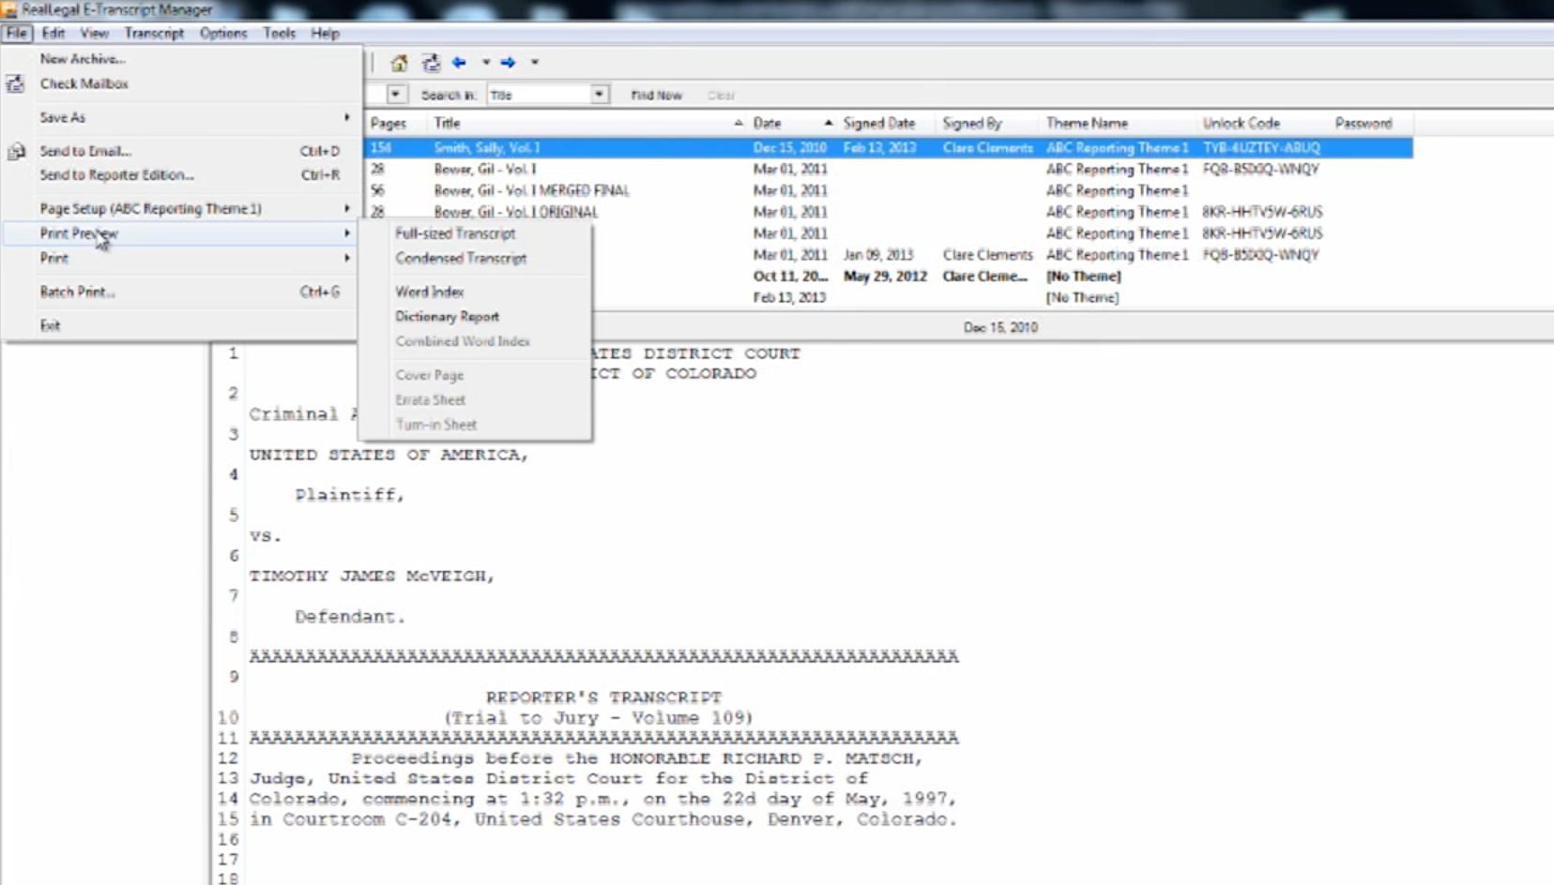
Task: Sort the list by Signed Date column
Action: click(878, 124)
